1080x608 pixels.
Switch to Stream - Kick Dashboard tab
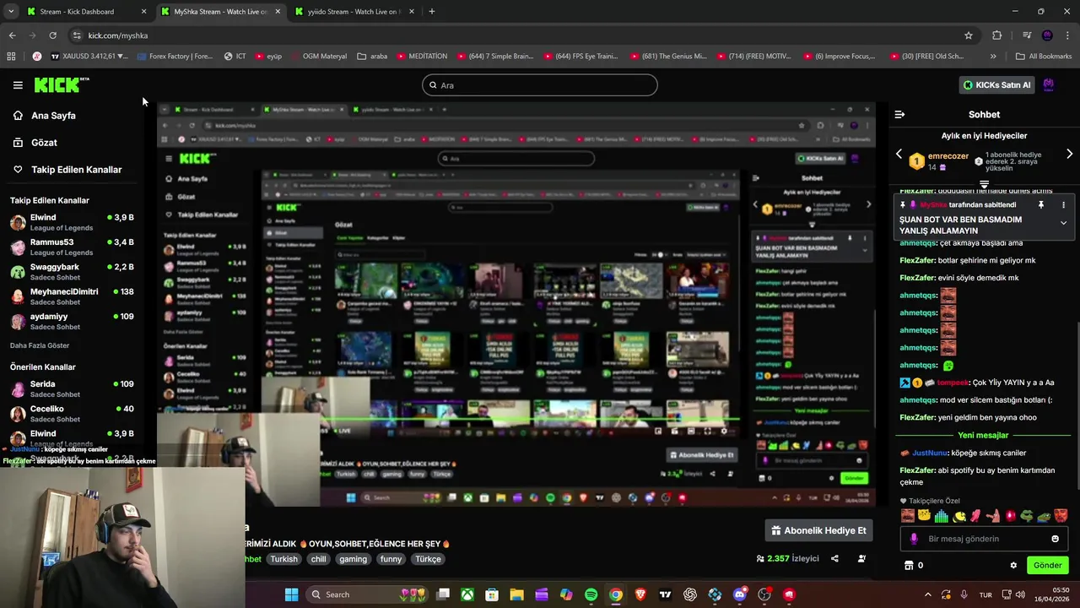[87, 12]
